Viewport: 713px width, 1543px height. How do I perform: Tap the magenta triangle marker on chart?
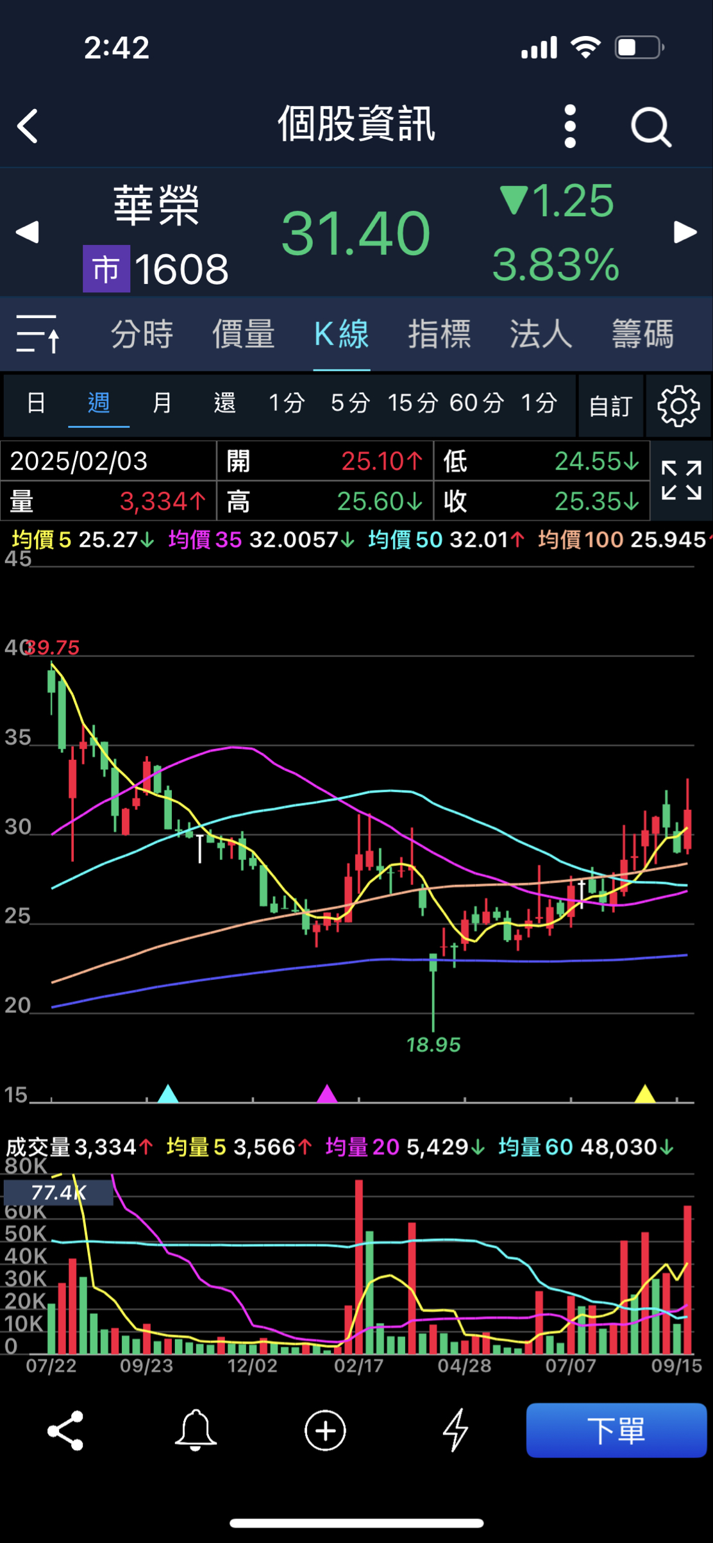(328, 1093)
